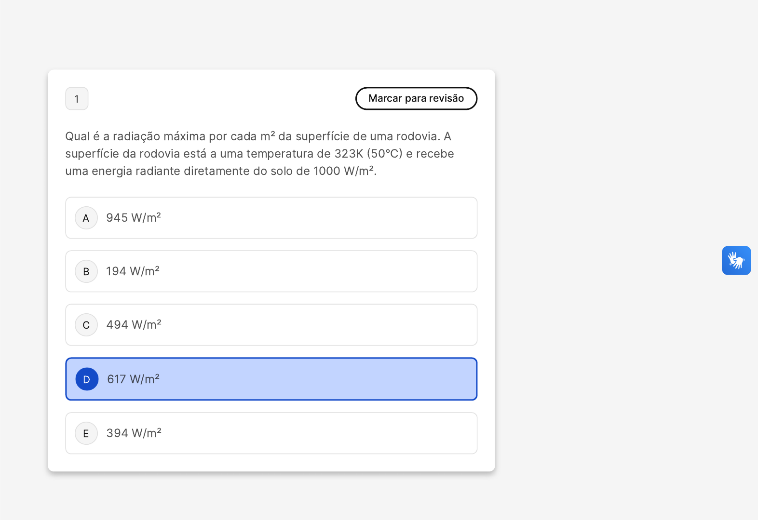Select the letter B option circle
This screenshot has height=520, width=758.
(86, 271)
